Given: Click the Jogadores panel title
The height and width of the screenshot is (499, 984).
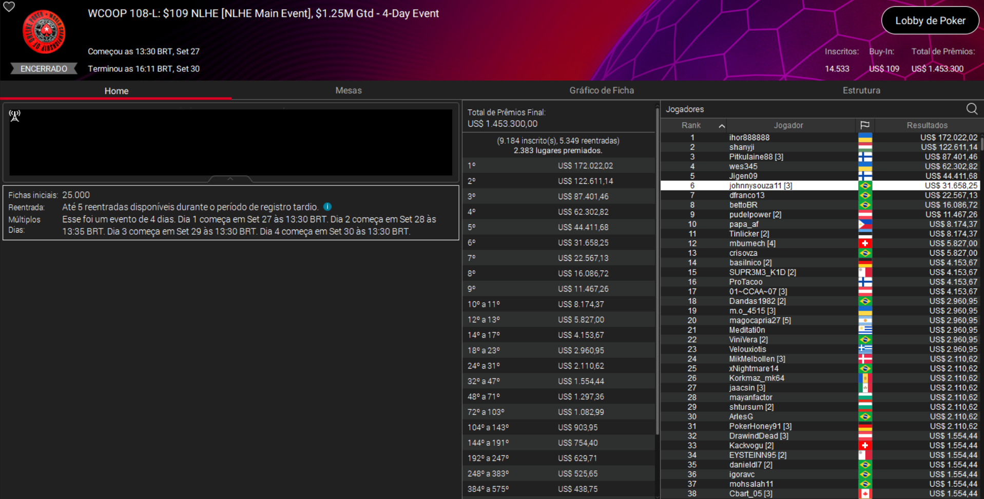Looking at the screenshot, I should (685, 109).
